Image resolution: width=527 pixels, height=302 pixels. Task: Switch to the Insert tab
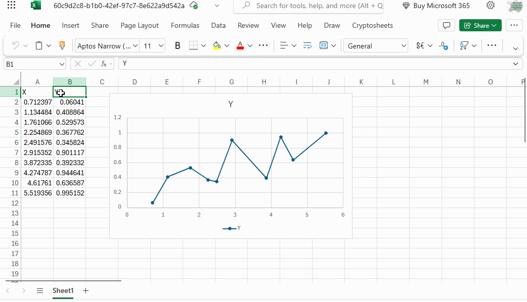point(70,25)
